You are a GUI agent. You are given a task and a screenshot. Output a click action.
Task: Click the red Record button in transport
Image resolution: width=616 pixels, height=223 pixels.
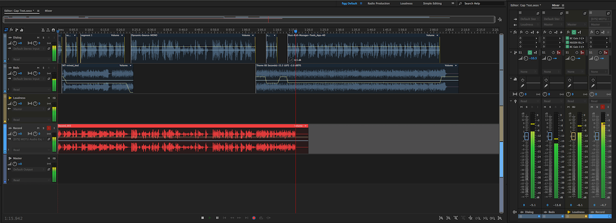coord(254,218)
